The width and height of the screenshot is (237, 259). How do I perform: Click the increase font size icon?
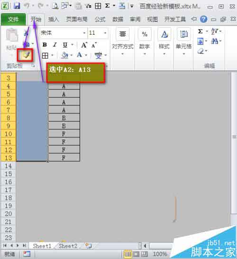pyautogui.click(x=84, y=45)
